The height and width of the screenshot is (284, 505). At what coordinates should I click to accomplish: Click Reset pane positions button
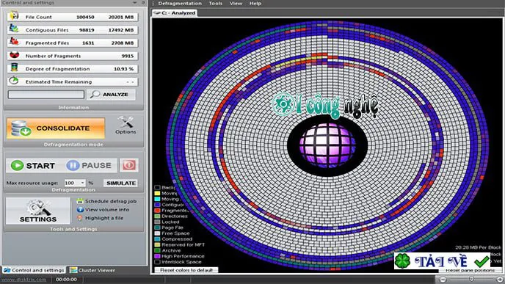[471, 270]
